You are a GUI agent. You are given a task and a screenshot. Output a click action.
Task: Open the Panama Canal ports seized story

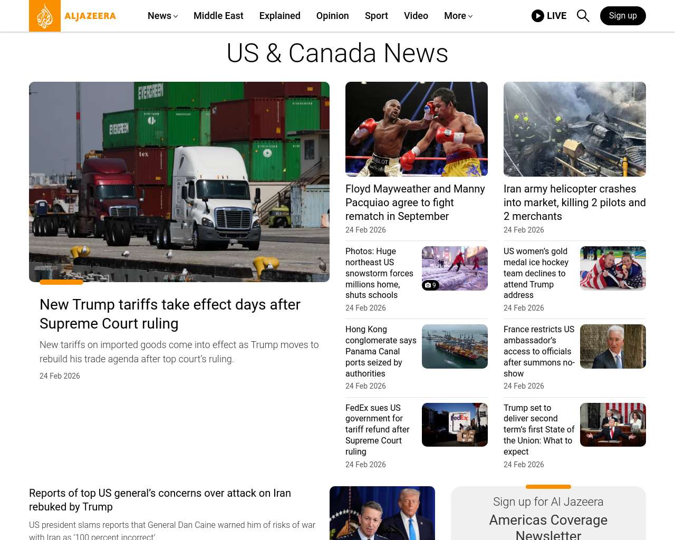pyautogui.click(x=381, y=351)
